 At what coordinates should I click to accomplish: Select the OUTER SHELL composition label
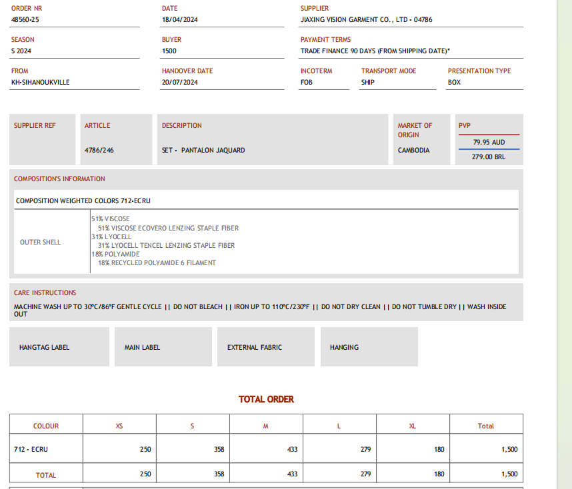point(40,243)
